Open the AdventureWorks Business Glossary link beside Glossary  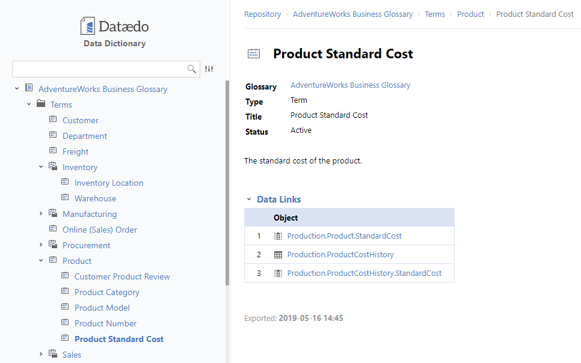(x=350, y=85)
